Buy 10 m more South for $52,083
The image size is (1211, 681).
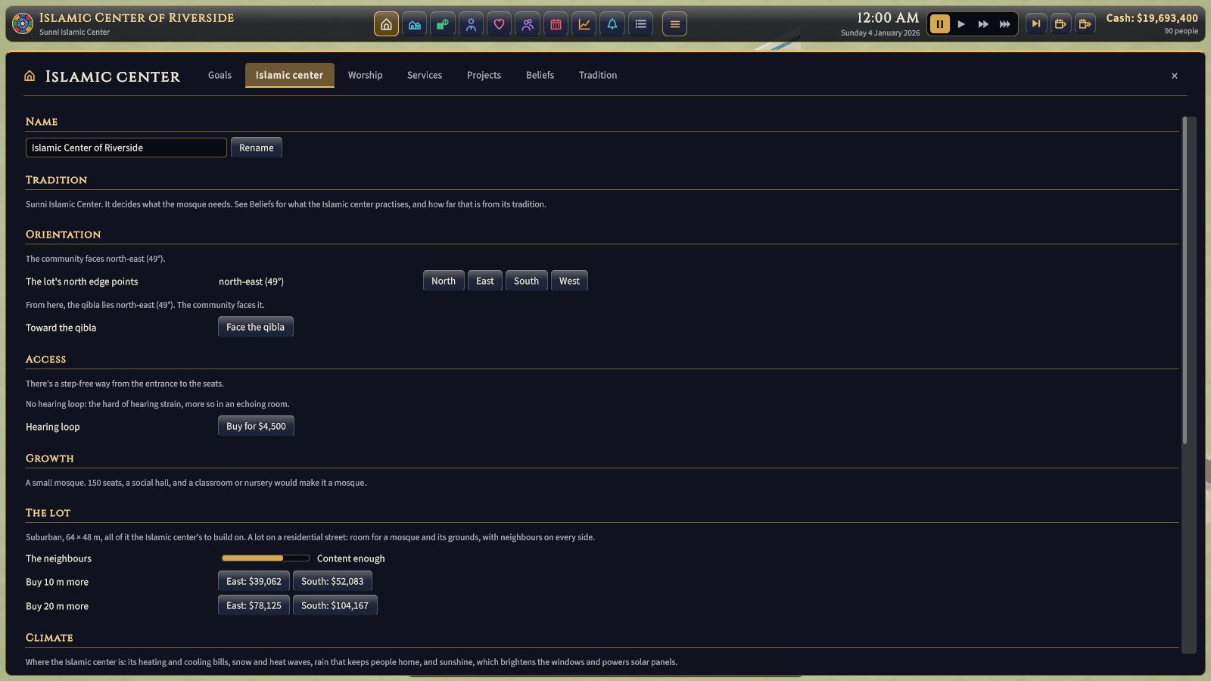click(x=332, y=581)
